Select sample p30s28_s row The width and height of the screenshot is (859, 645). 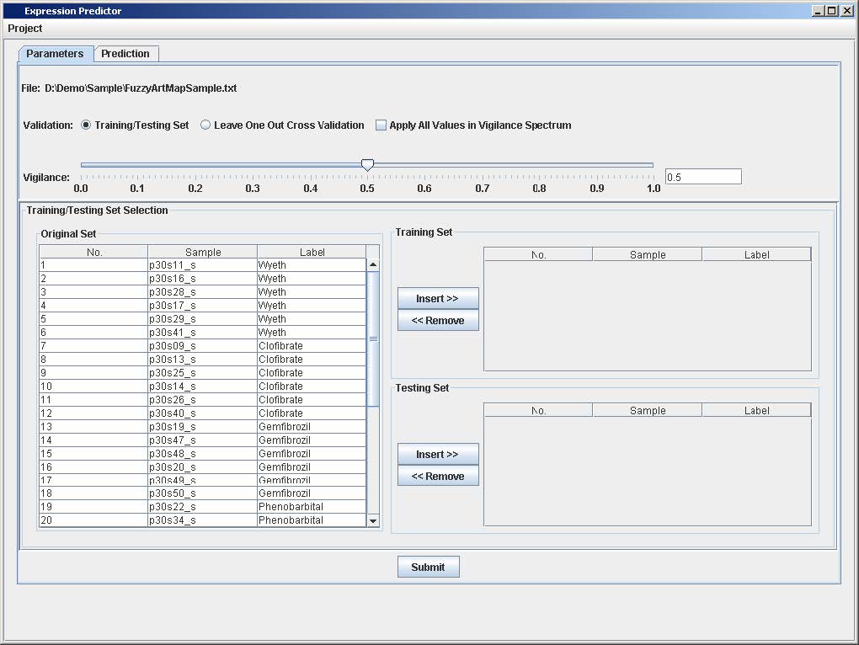203,292
